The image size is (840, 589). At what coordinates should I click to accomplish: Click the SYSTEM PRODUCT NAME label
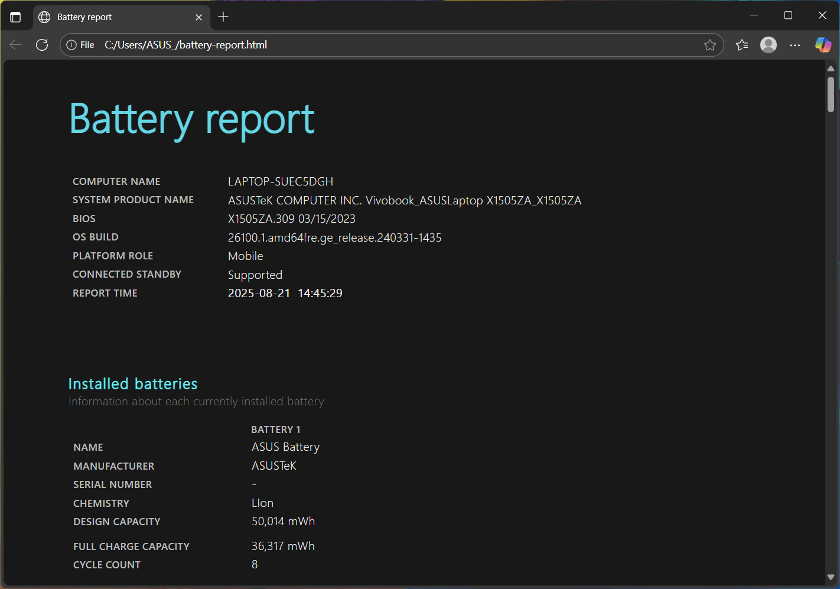coord(133,200)
